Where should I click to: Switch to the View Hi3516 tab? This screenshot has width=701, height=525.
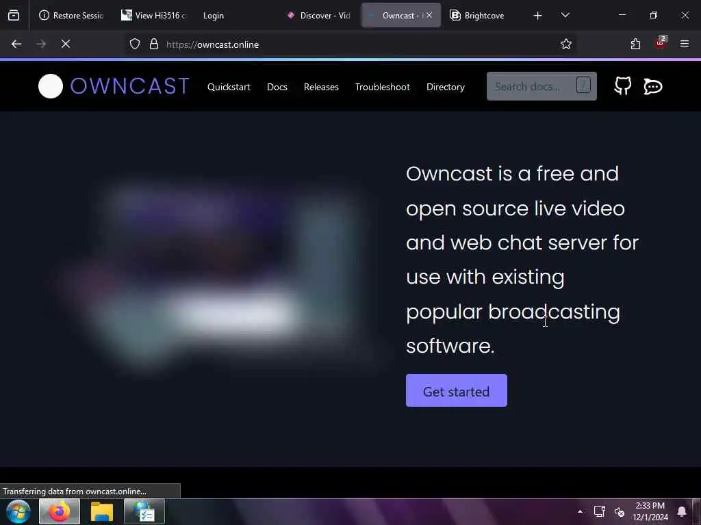pos(155,15)
